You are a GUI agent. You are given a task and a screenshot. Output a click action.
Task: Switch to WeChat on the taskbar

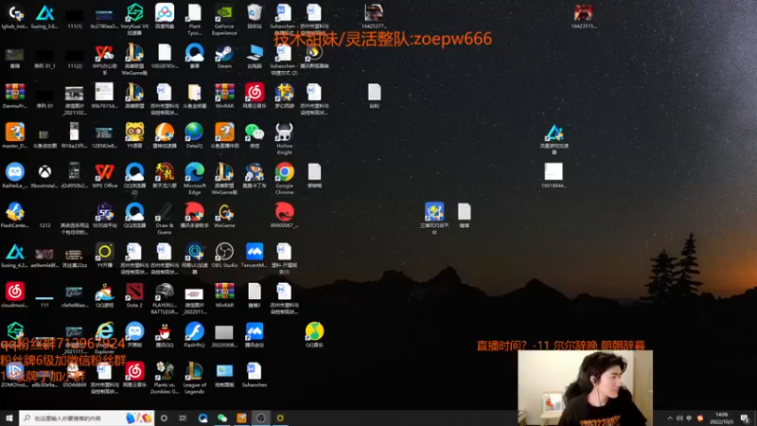(x=222, y=417)
